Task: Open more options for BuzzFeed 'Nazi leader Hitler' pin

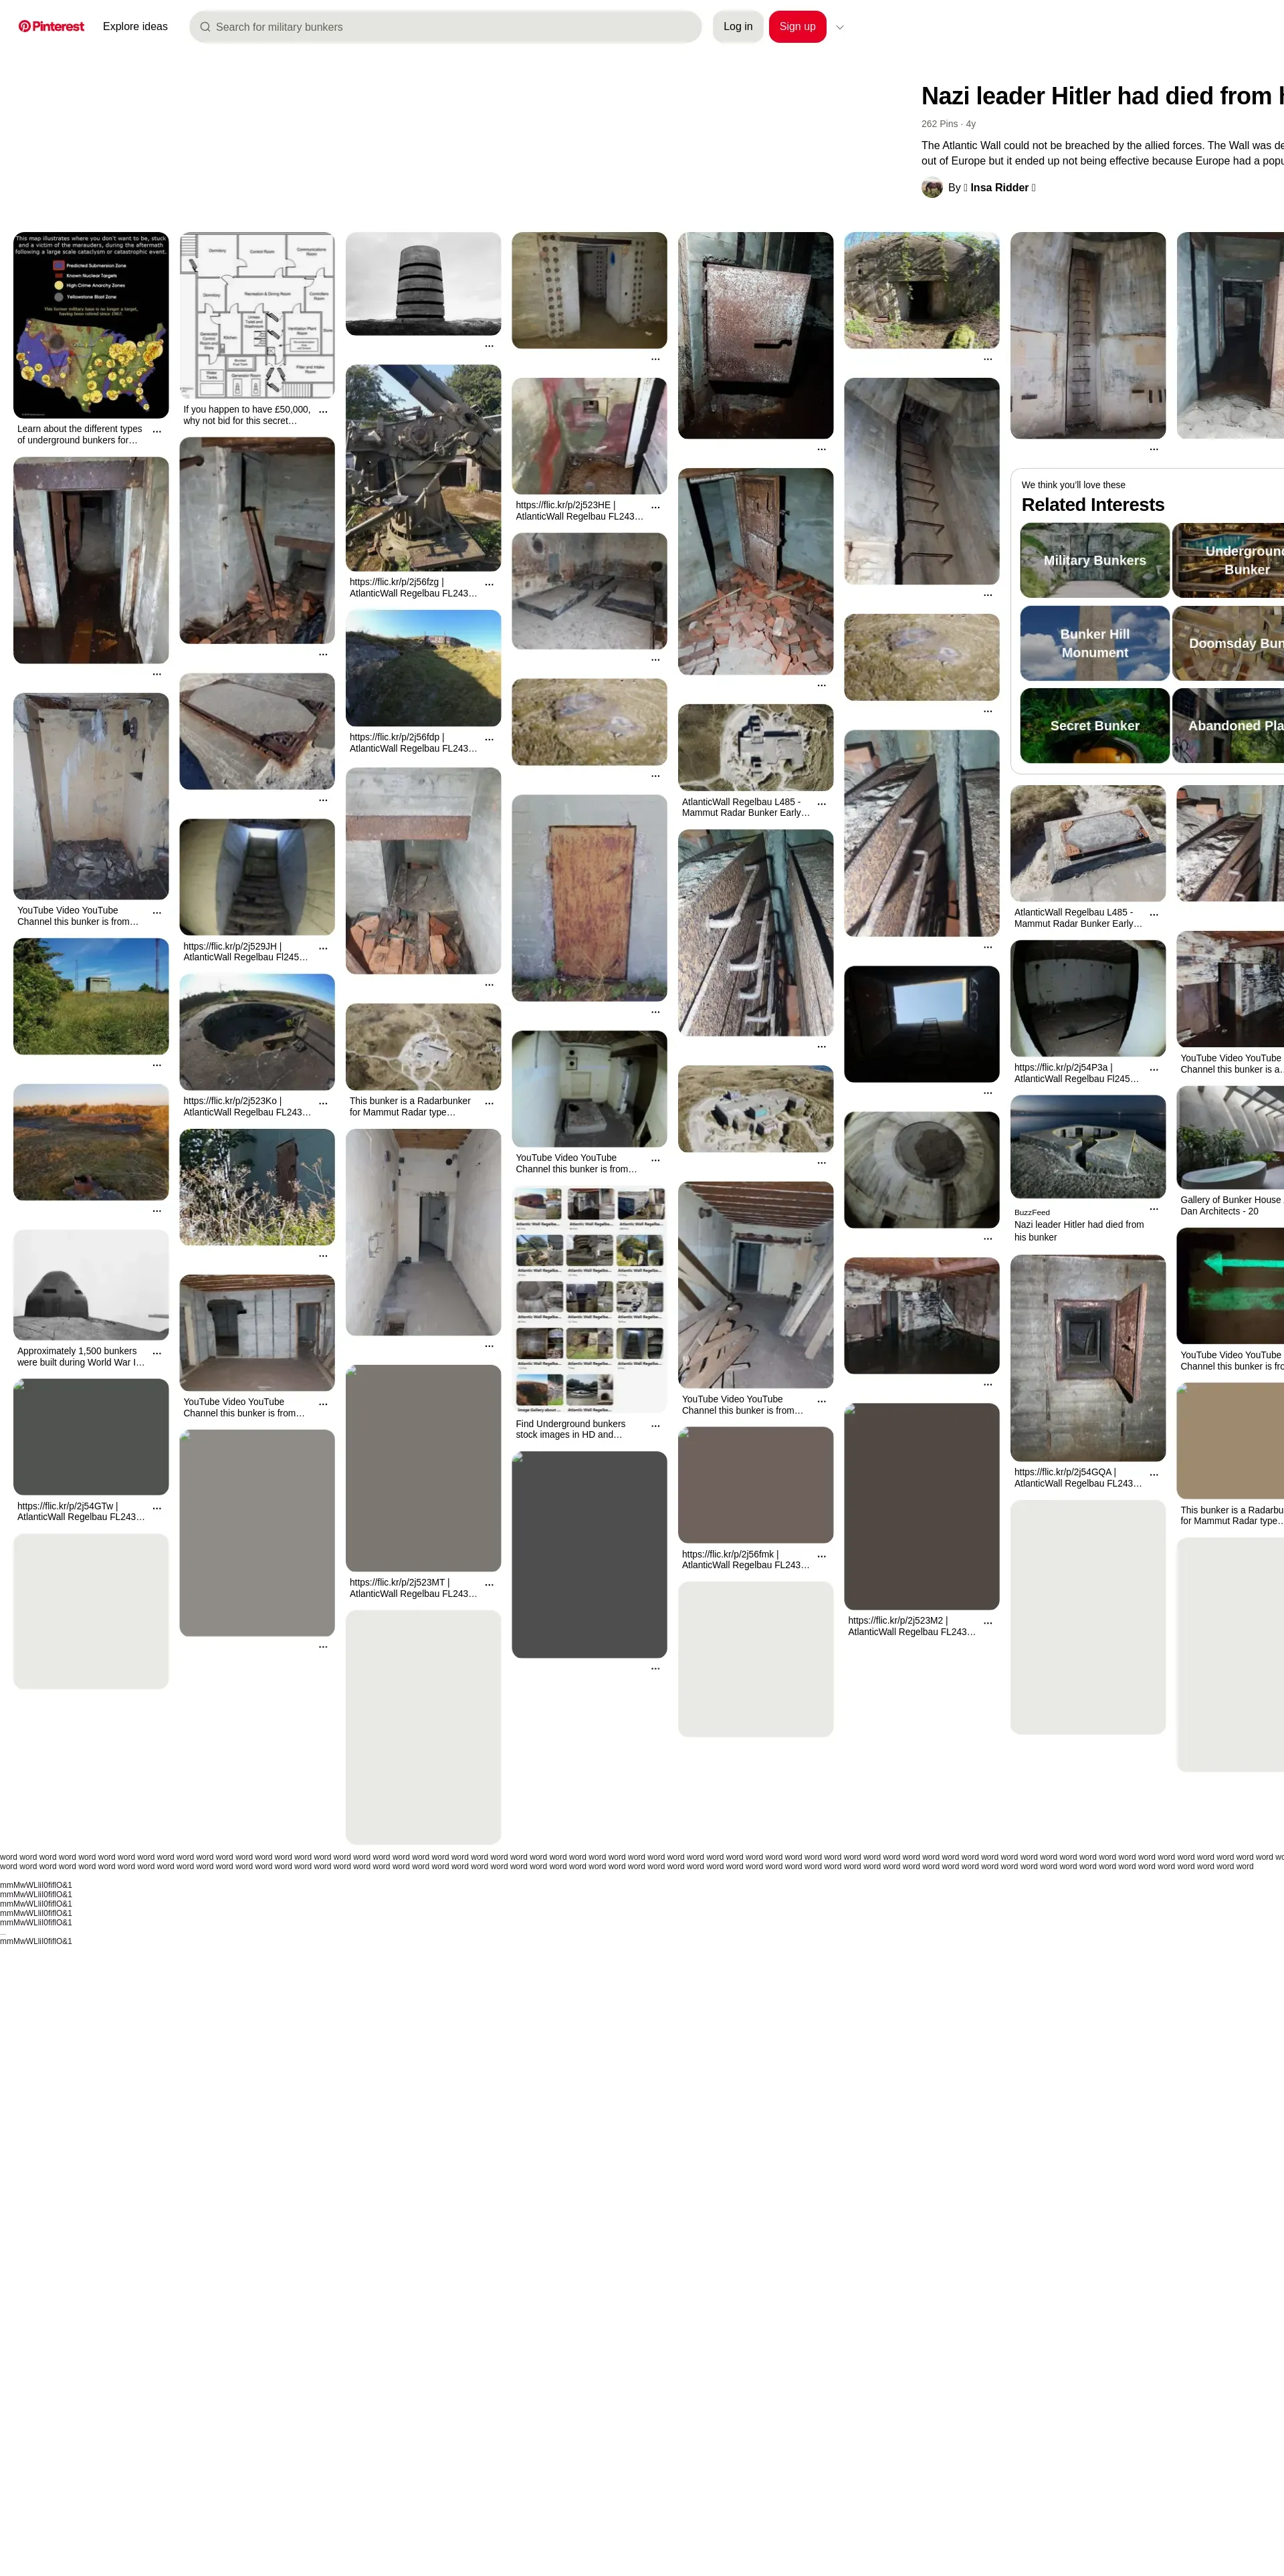Action: coord(1153,1209)
